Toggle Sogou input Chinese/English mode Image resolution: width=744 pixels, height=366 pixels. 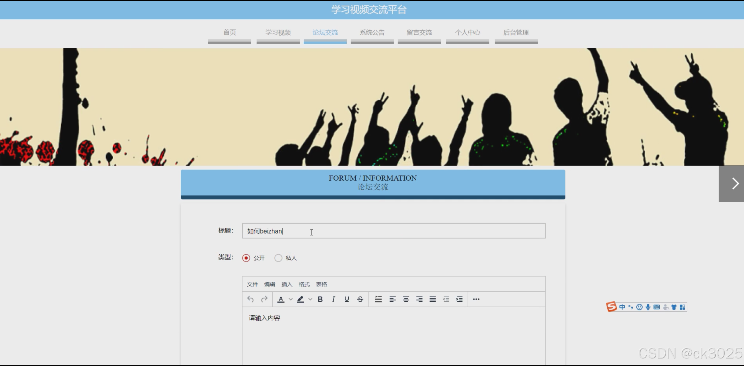coord(622,307)
